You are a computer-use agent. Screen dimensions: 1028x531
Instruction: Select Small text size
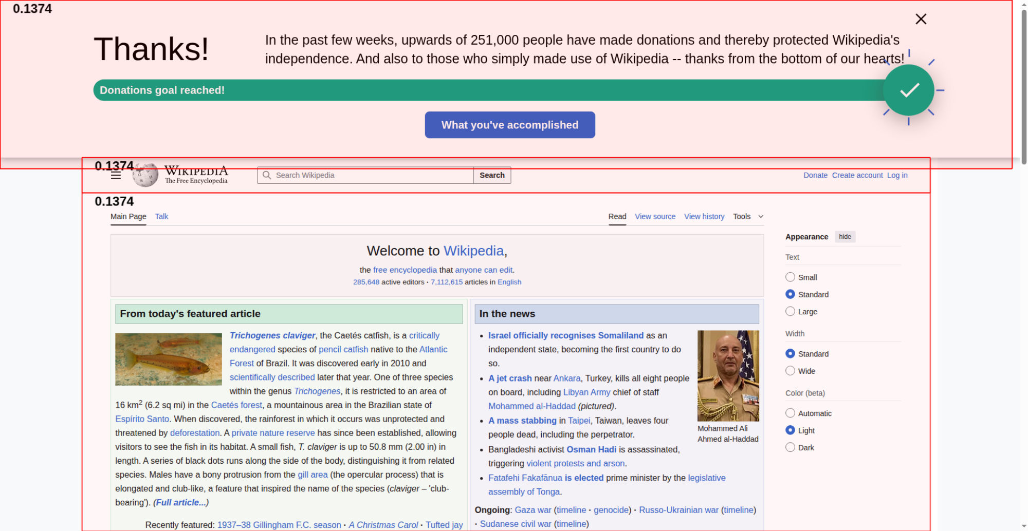click(790, 277)
